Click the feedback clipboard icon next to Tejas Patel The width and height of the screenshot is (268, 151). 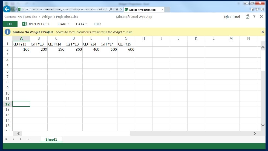click(247, 17)
